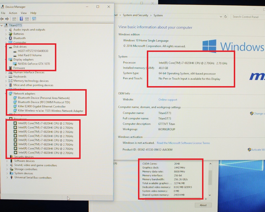265x212 pixels.
Task: Click the System breadcrumb item
Action: [158, 15]
